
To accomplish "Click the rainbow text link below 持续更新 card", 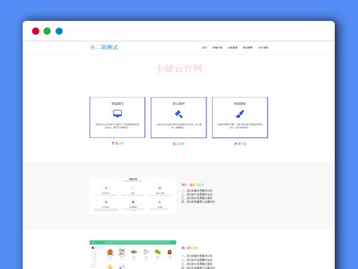I will pos(240,143).
